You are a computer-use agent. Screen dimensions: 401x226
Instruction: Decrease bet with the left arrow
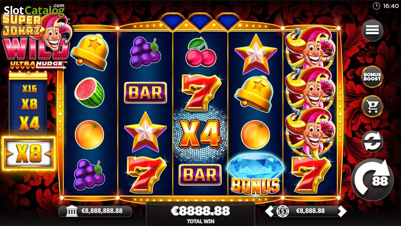[269, 211]
